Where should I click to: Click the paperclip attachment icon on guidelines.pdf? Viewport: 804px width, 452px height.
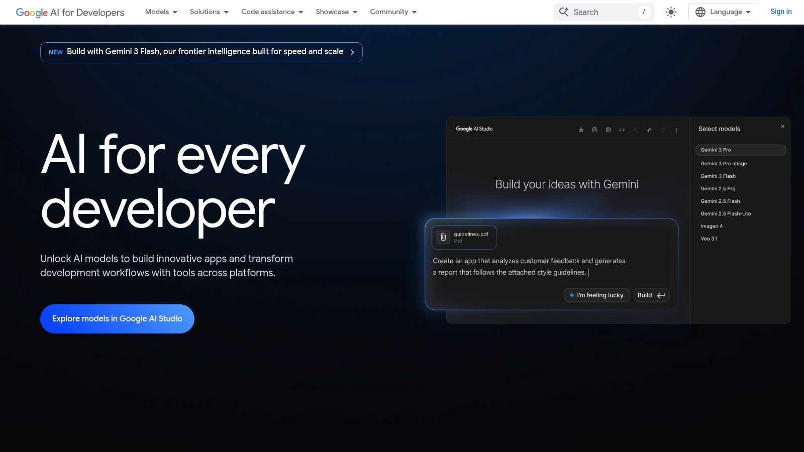[x=443, y=237]
